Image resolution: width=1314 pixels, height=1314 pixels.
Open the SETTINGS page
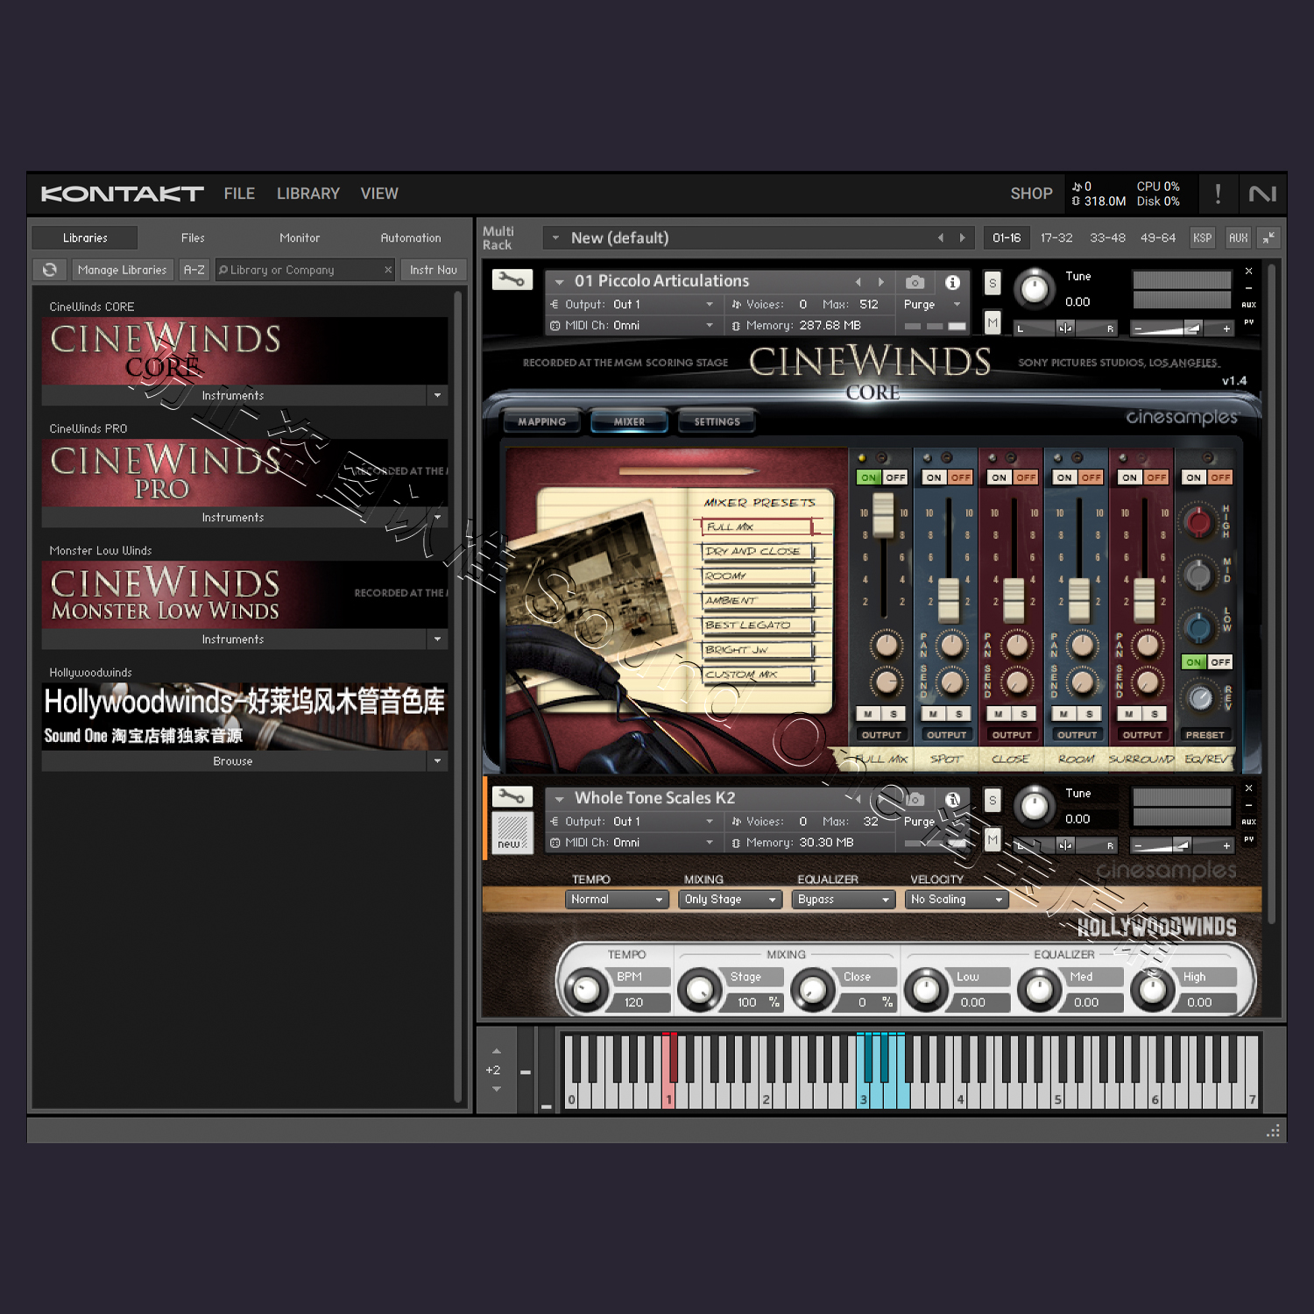click(x=717, y=421)
